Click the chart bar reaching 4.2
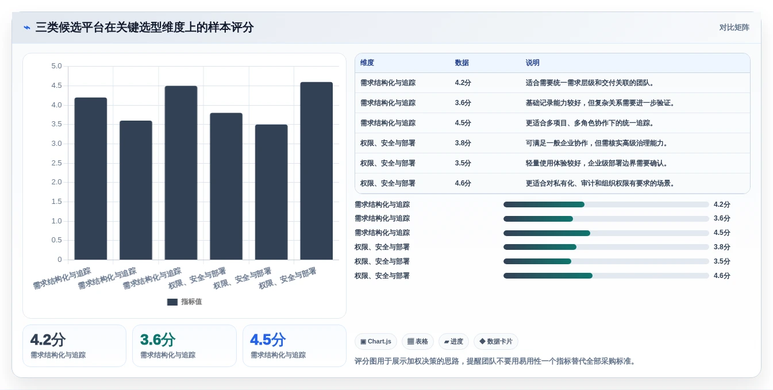773x390 pixels. tap(91, 179)
